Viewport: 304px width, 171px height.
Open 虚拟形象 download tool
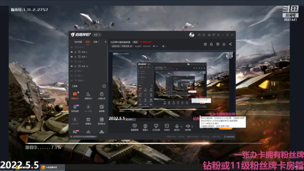tap(75, 121)
